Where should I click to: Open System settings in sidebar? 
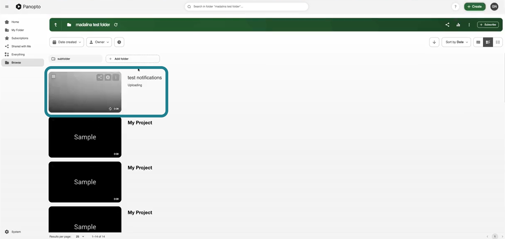coord(13,232)
